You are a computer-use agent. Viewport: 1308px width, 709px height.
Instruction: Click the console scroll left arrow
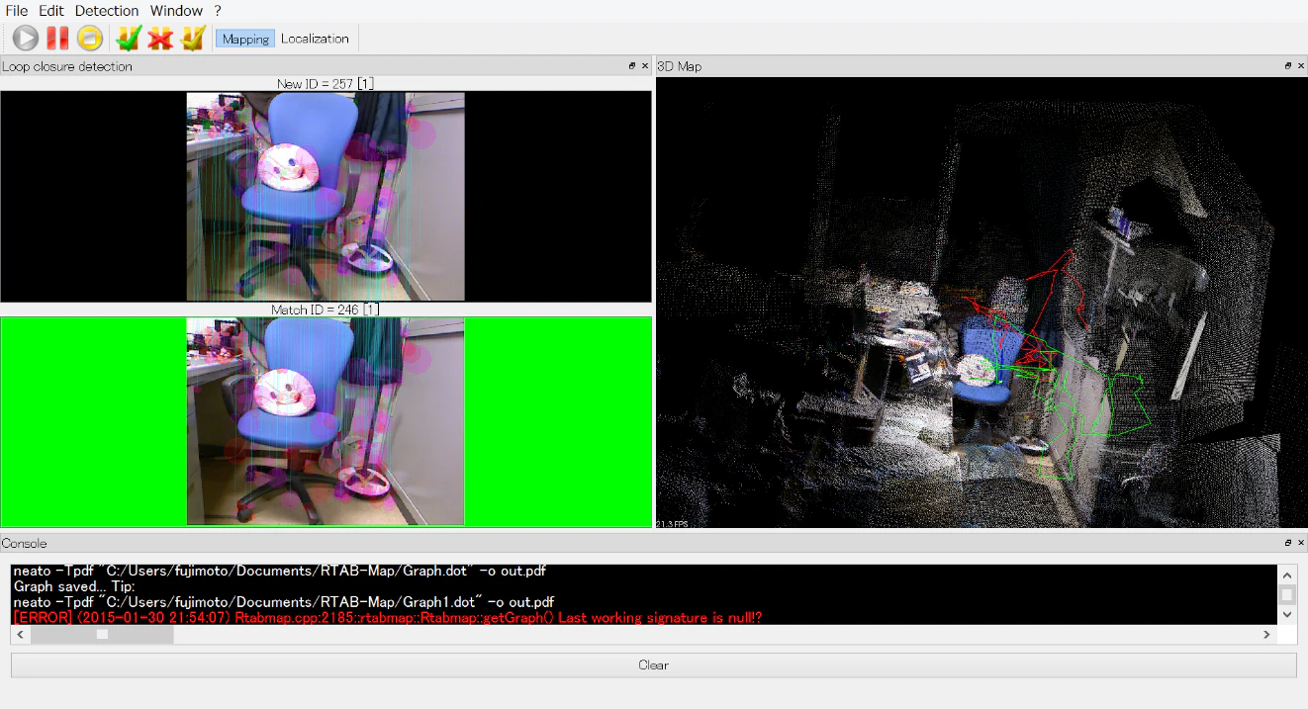(20, 635)
